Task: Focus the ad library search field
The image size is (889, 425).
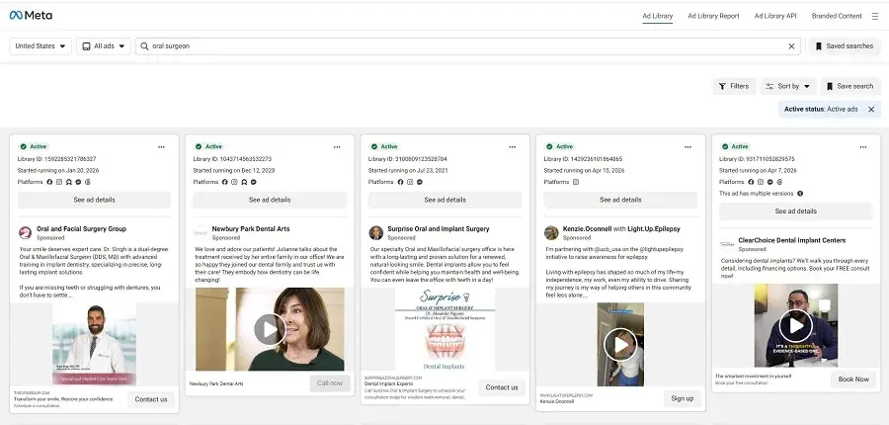Action: pyautogui.click(x=468, y=46)
